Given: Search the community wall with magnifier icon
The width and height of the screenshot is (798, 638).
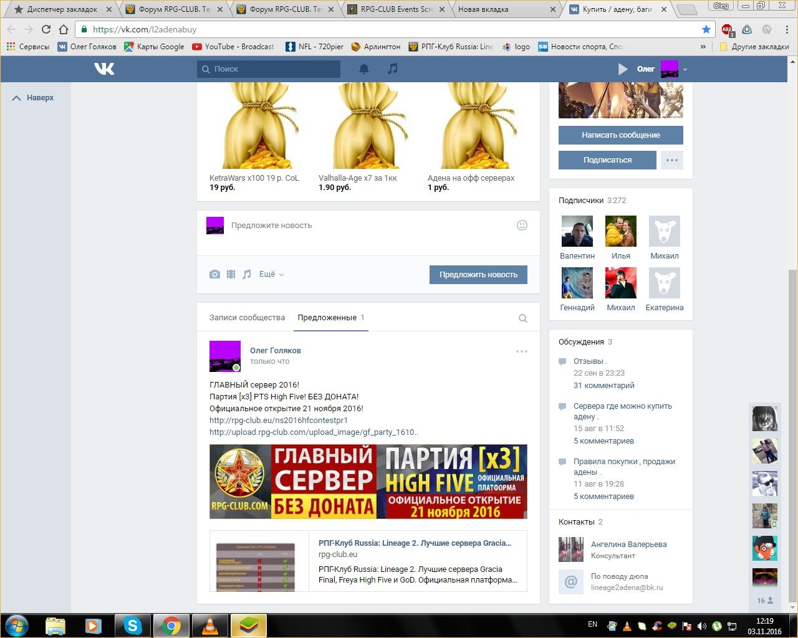Looking at the screenshot, I should (x=523, y=318).
